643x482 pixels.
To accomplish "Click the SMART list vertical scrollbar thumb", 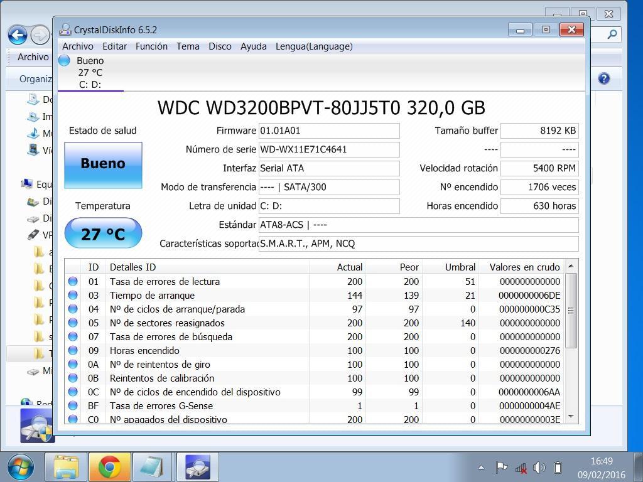I will click(571, 310).
